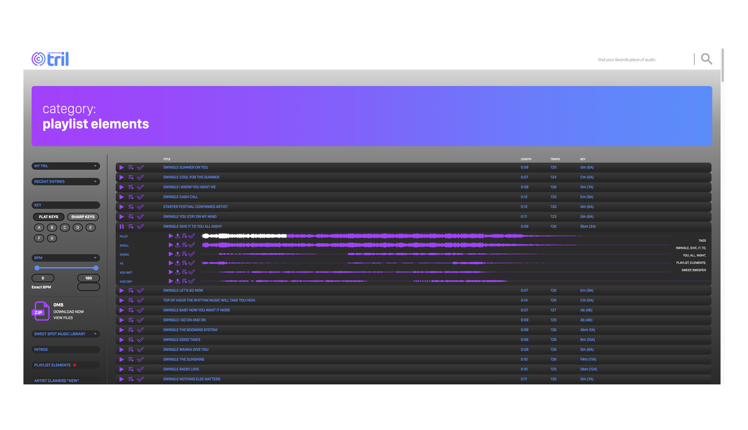Toggle the FLAT KEYS filter
The image size is (748, 430).
(49, 217)
